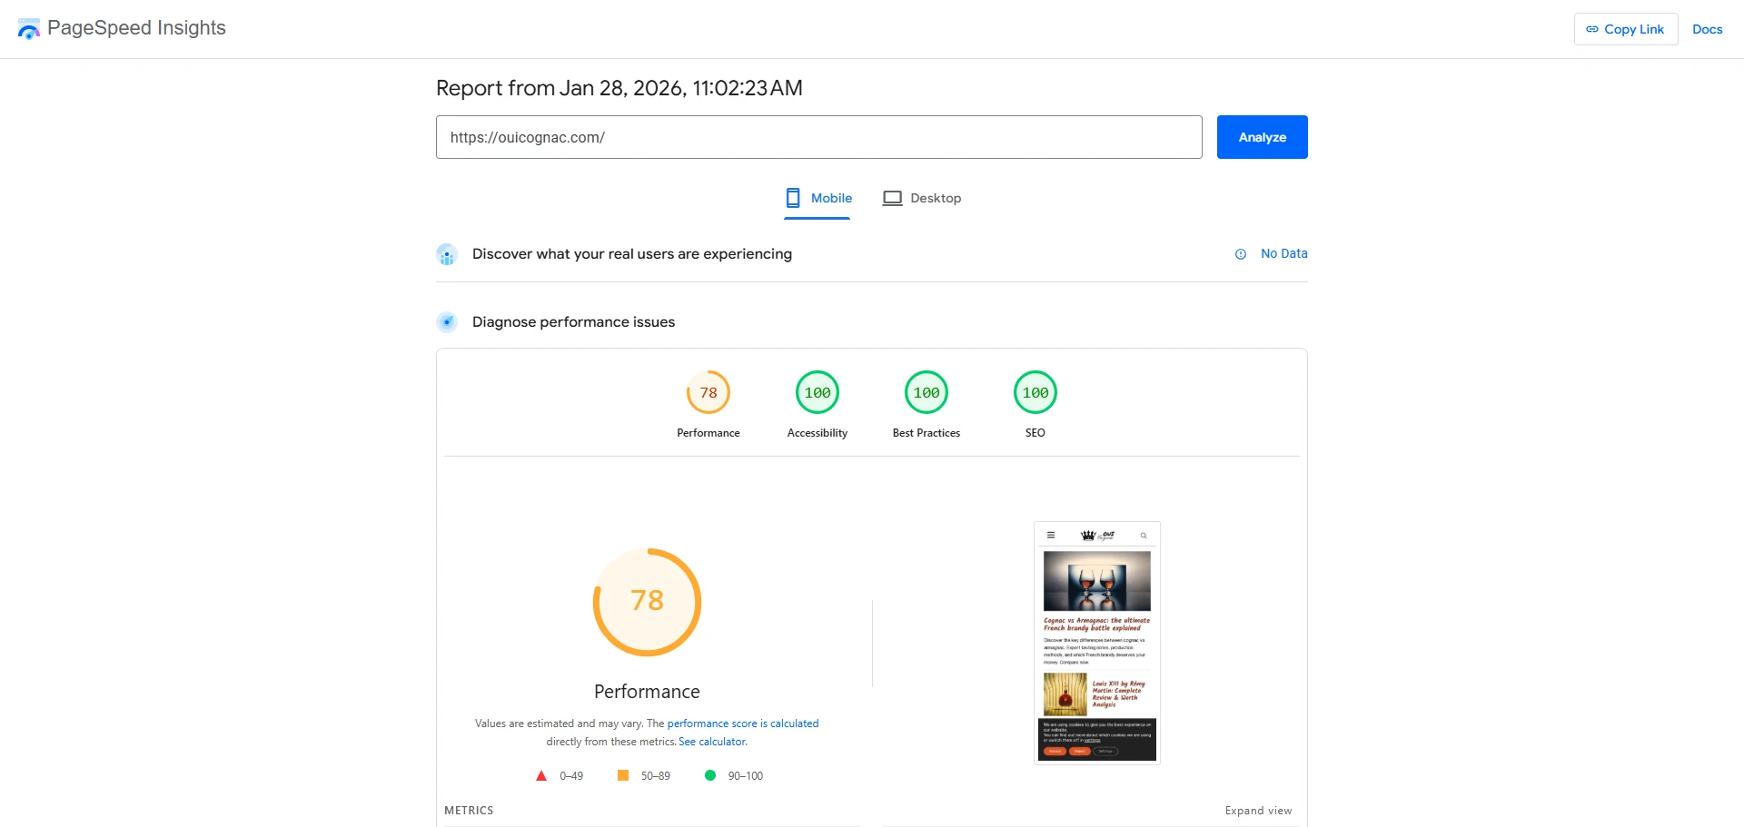The height and width of the screenshot is (827, 1744).
Task: Select the mobile phone icon
Action: point(792,197)
